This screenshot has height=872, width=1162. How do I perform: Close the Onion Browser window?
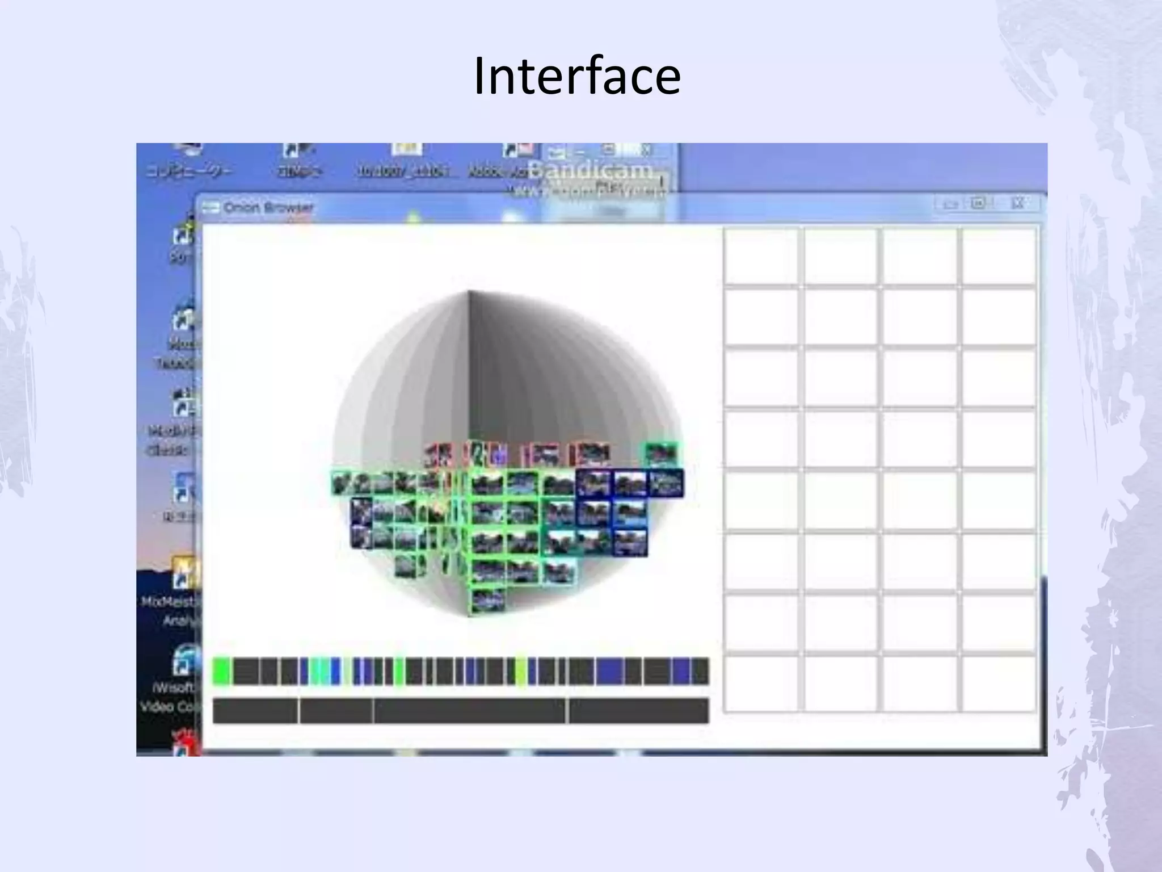point(1017,203)
